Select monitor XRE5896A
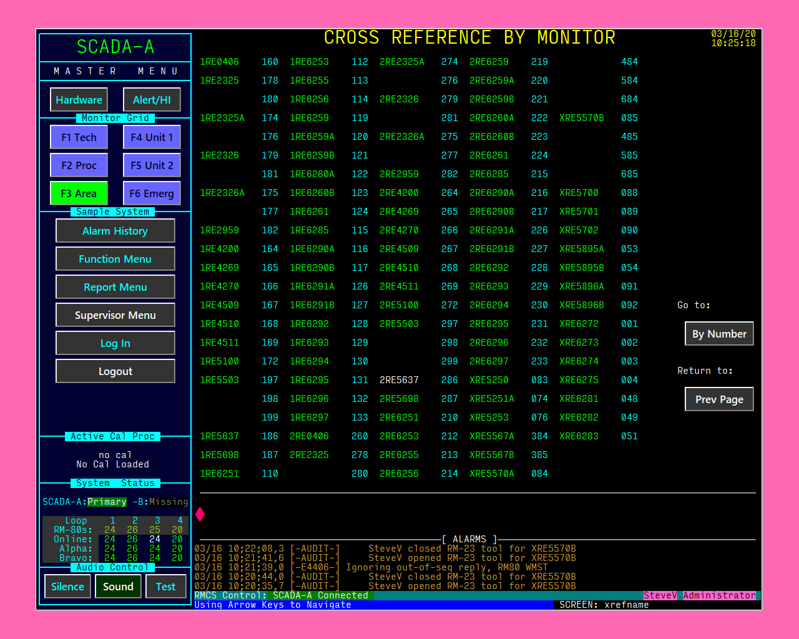 582,286
